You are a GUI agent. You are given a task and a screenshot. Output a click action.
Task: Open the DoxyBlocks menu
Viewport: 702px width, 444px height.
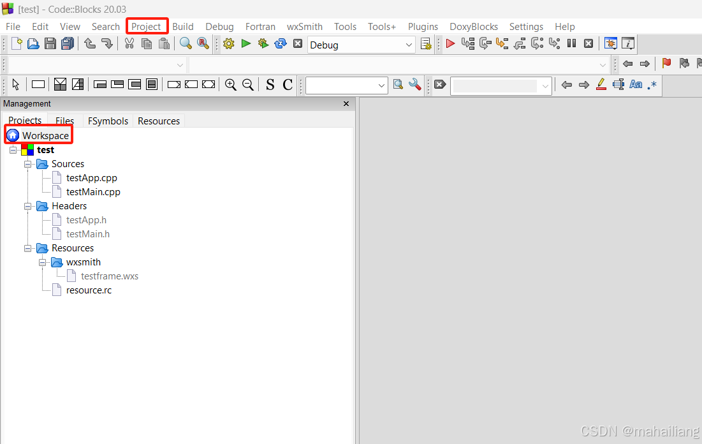click(x=474, y=27)
